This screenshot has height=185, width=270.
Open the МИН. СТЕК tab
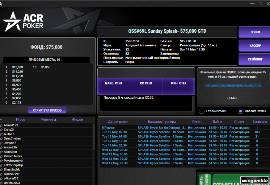click(x=179, y=86)
